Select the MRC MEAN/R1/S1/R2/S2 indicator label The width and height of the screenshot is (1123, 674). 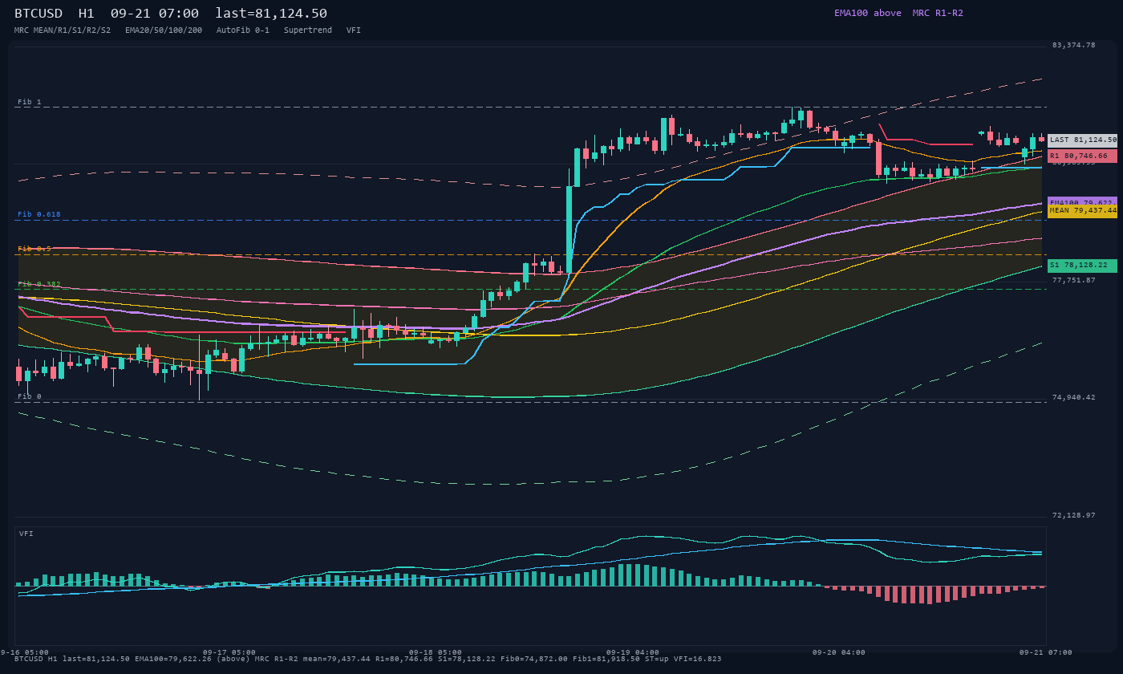(x=63, y=30)
